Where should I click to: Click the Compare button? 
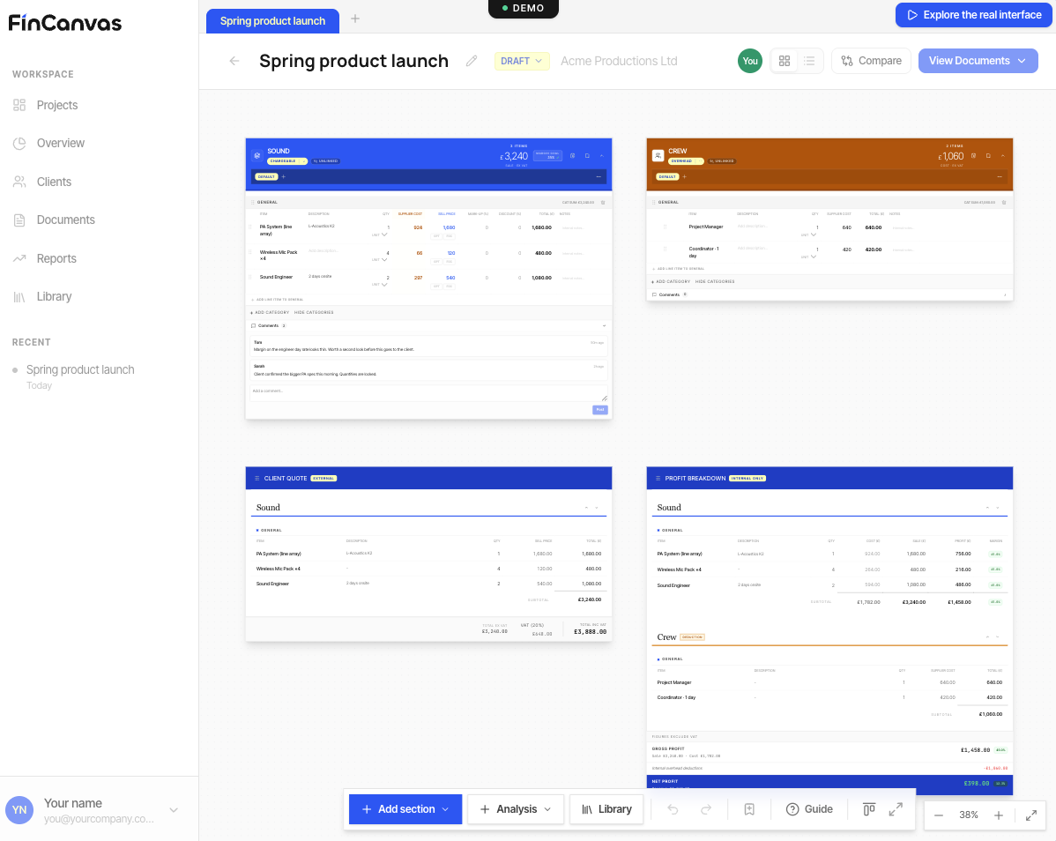(871, 61)
